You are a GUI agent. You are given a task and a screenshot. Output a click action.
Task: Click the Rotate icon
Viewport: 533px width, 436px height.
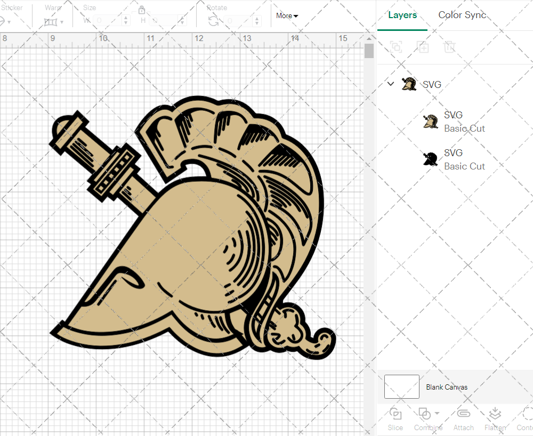(x=214, y=21)
